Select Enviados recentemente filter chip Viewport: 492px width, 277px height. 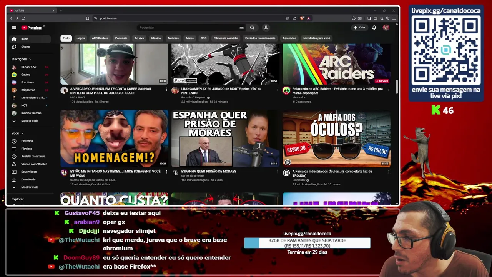coord(260,38)
